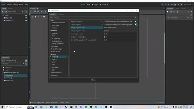Open the Output bottom panel

click(33, 102)
